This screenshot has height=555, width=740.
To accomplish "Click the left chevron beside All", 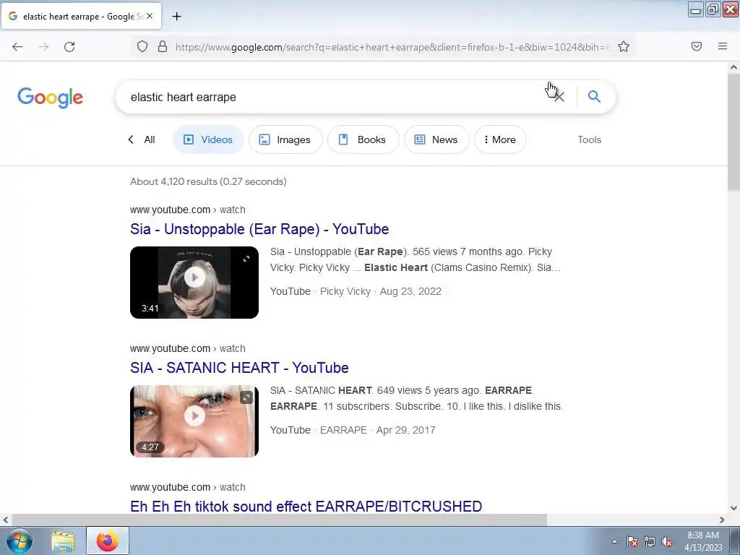I will (131, 139).
